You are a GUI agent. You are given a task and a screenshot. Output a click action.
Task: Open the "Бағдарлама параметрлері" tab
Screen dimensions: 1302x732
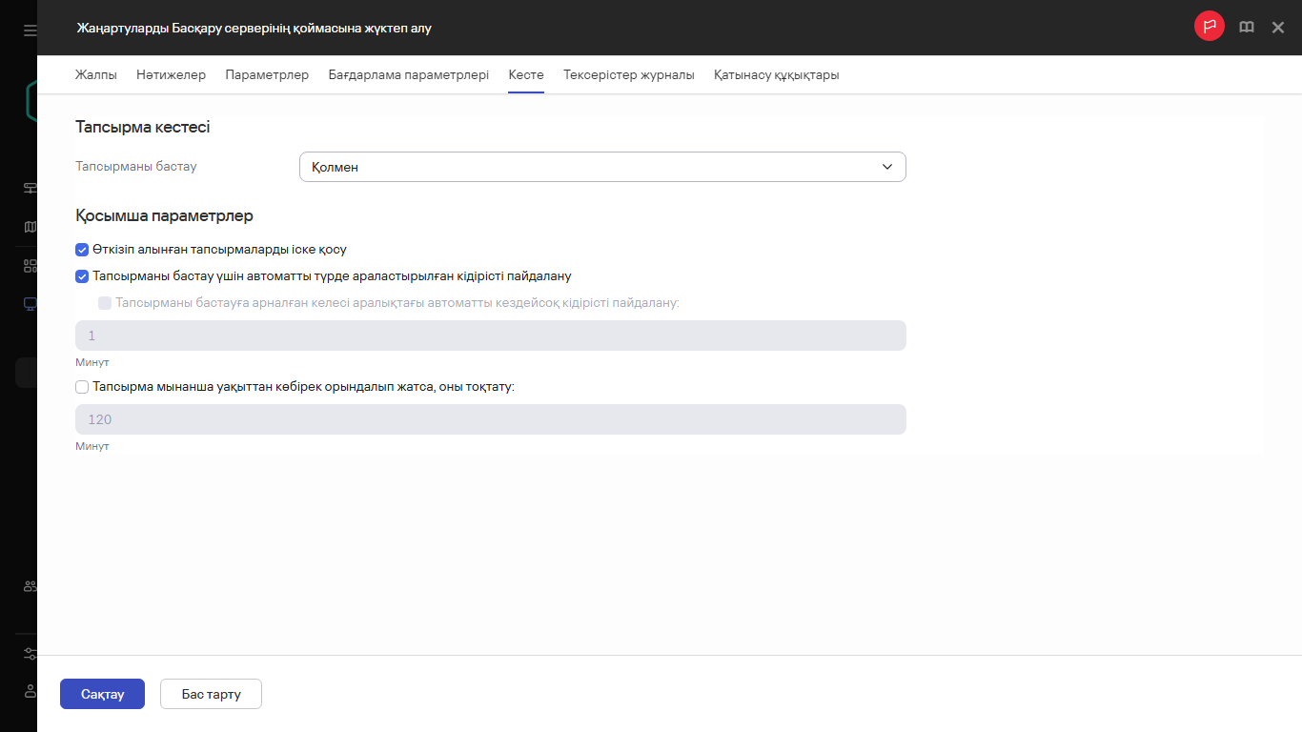408,74
